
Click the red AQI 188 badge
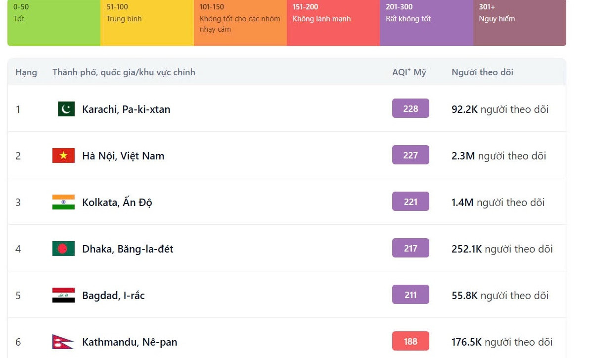(410, 341)
